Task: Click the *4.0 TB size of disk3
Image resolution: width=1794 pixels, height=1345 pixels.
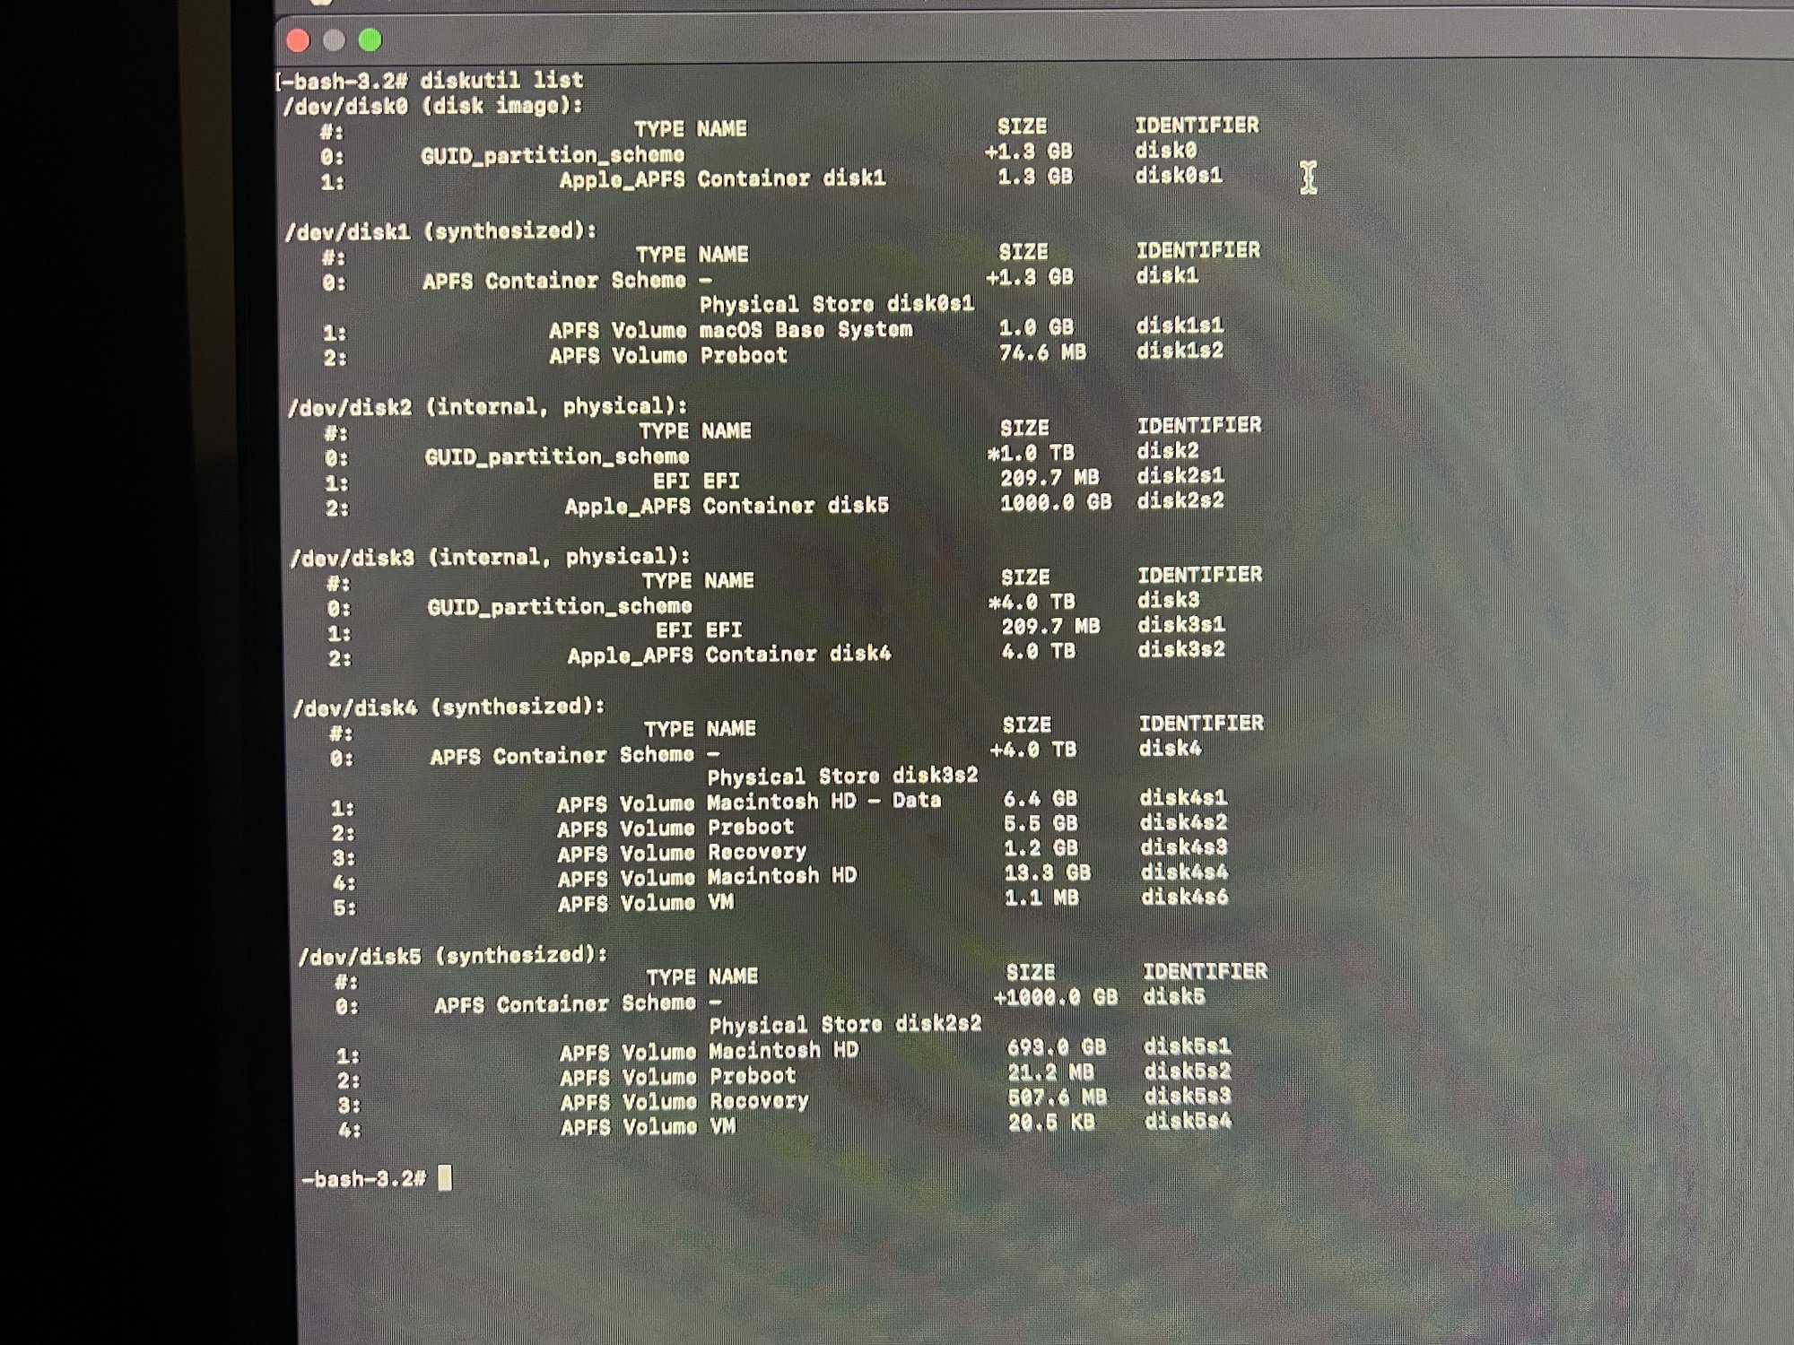Action: (x=1032, y=602)
